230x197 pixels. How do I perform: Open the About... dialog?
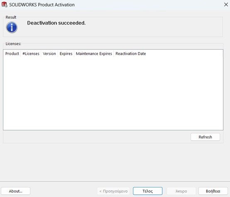(x=15, y=191)
